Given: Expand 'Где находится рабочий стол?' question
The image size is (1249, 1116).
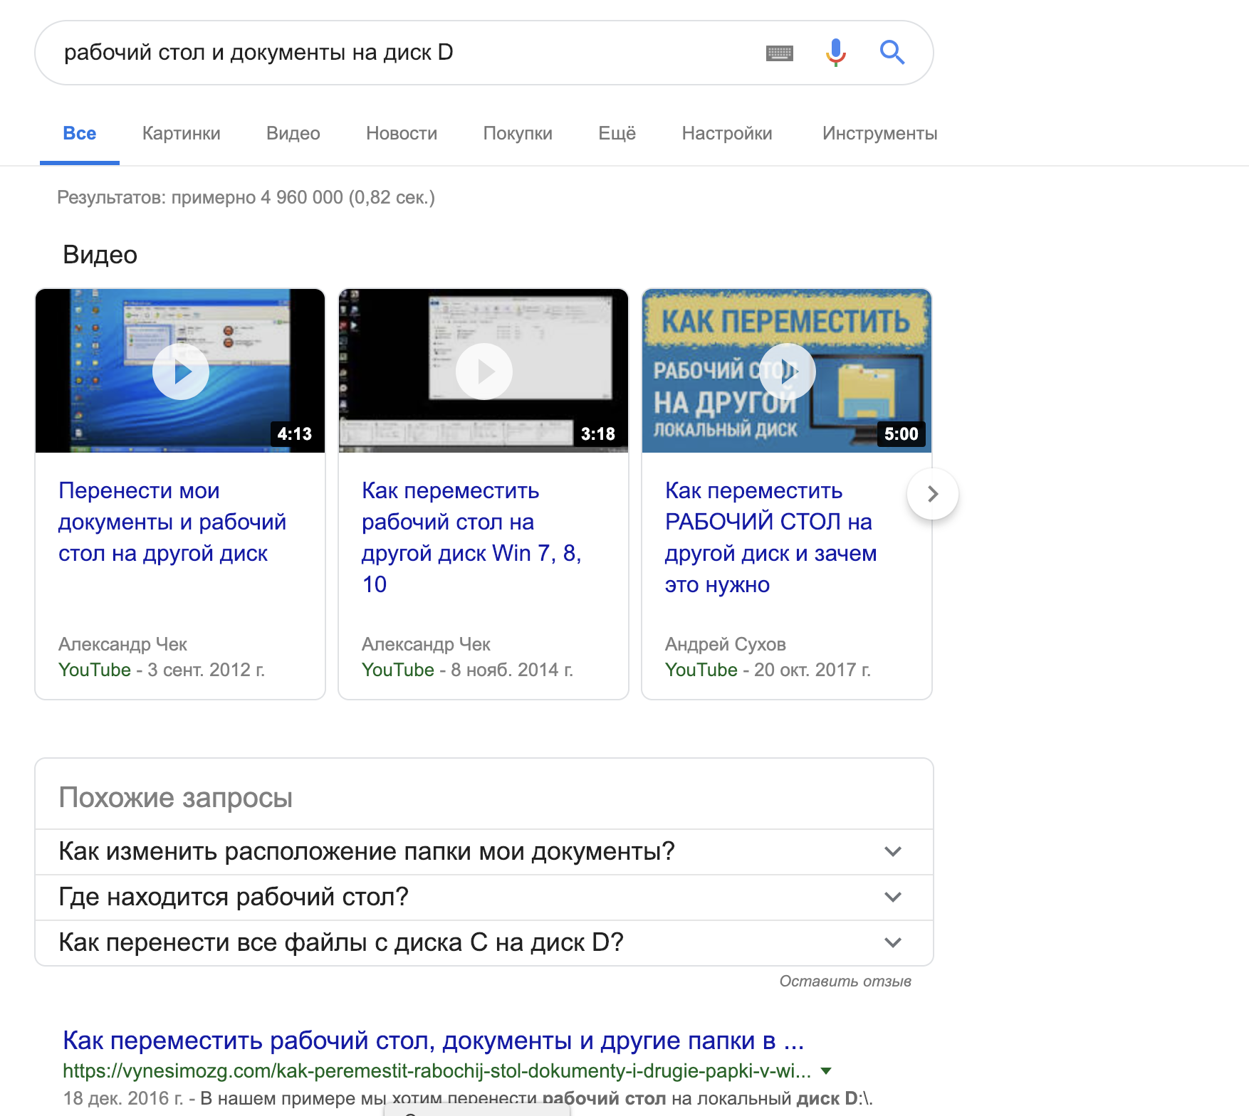Looking at the screenshot, I should (484, 897).
